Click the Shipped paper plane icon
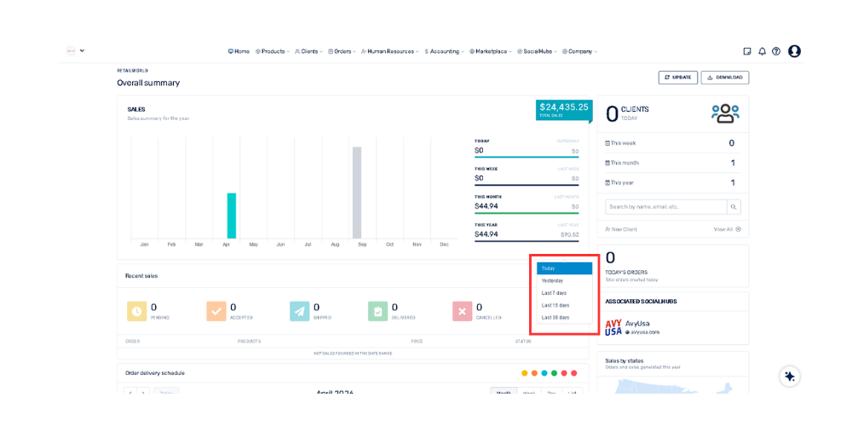 [299, 311]
